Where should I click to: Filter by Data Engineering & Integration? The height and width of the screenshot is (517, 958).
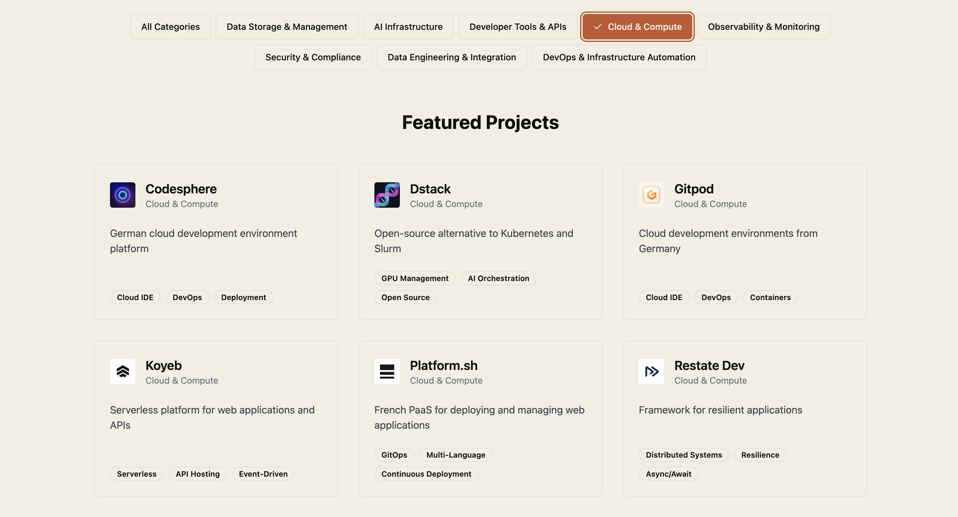(451, 57)
